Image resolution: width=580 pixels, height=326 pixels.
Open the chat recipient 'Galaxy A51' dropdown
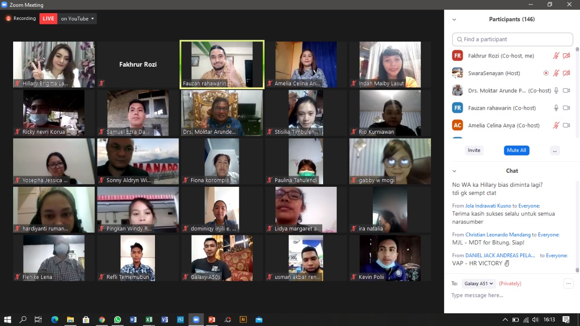tap(479, 284)
